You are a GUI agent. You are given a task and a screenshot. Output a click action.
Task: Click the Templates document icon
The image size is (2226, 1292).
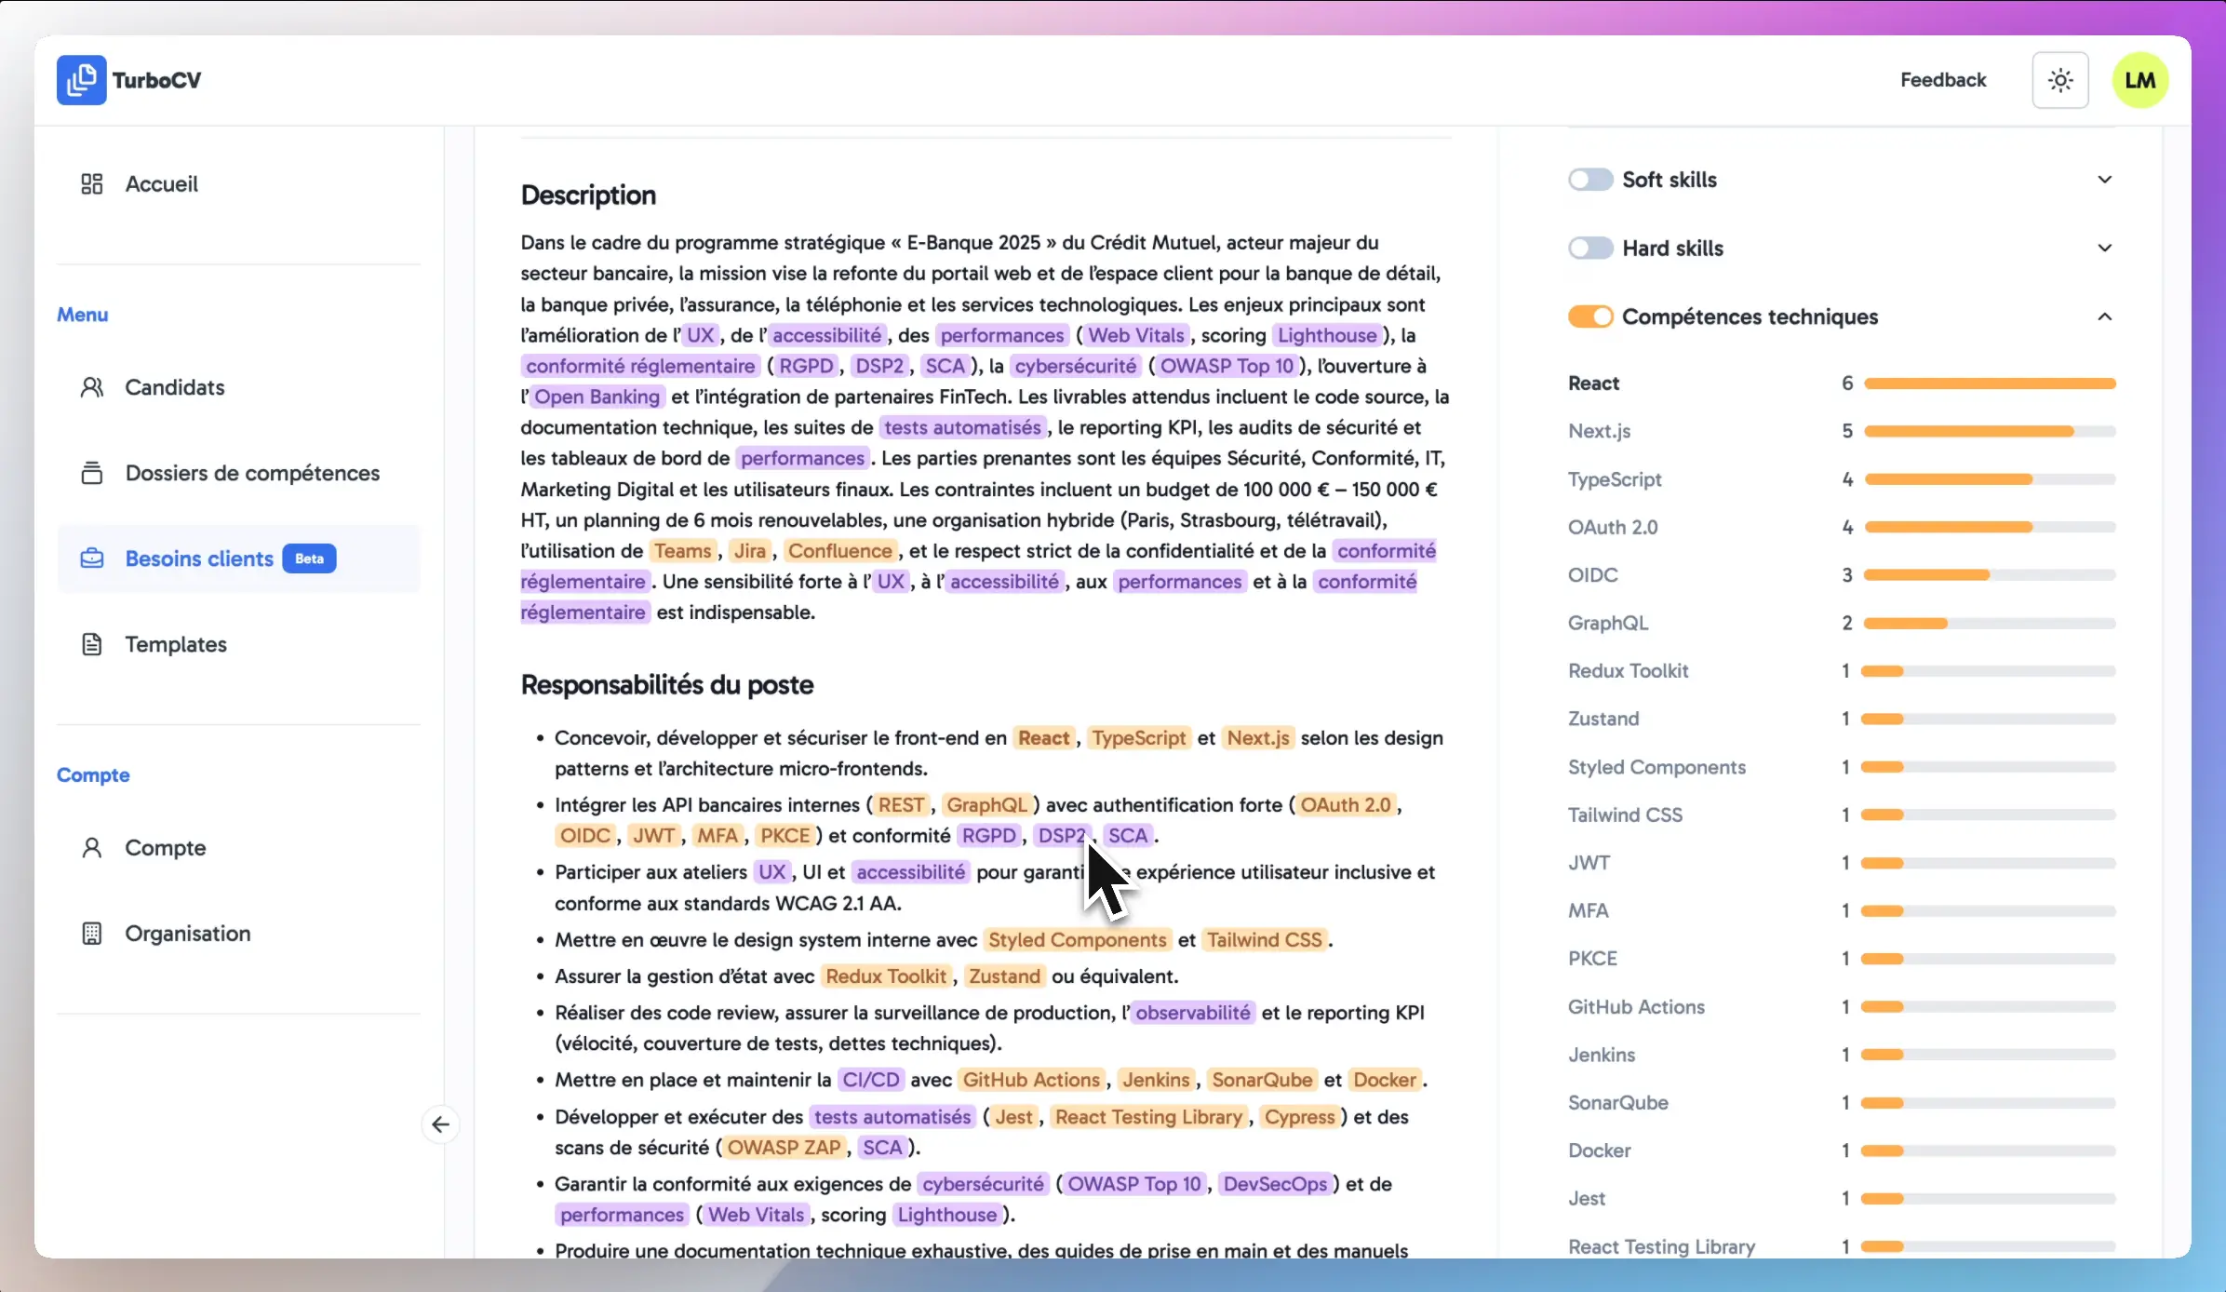click(91, 644)
